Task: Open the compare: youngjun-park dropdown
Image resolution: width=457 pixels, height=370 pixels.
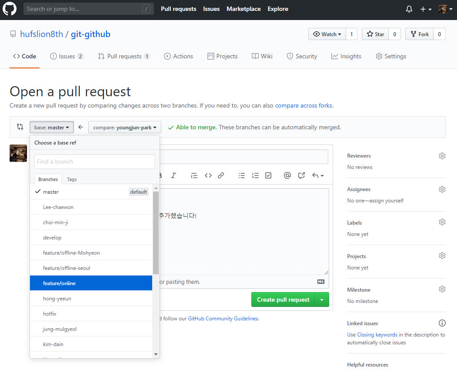Action: pyautogui.click(x=125, y=127)
